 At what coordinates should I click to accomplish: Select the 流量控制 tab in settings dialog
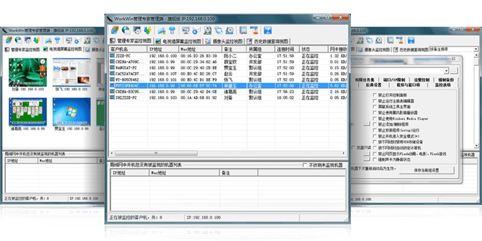421,80
